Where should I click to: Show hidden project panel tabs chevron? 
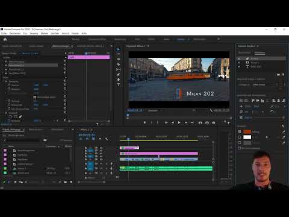[x=72, y=130]
